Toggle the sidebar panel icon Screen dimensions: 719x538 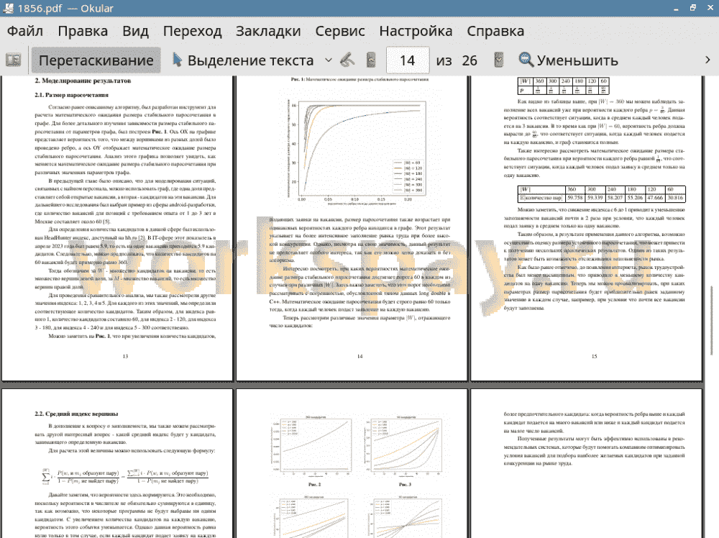coord(13,60)
